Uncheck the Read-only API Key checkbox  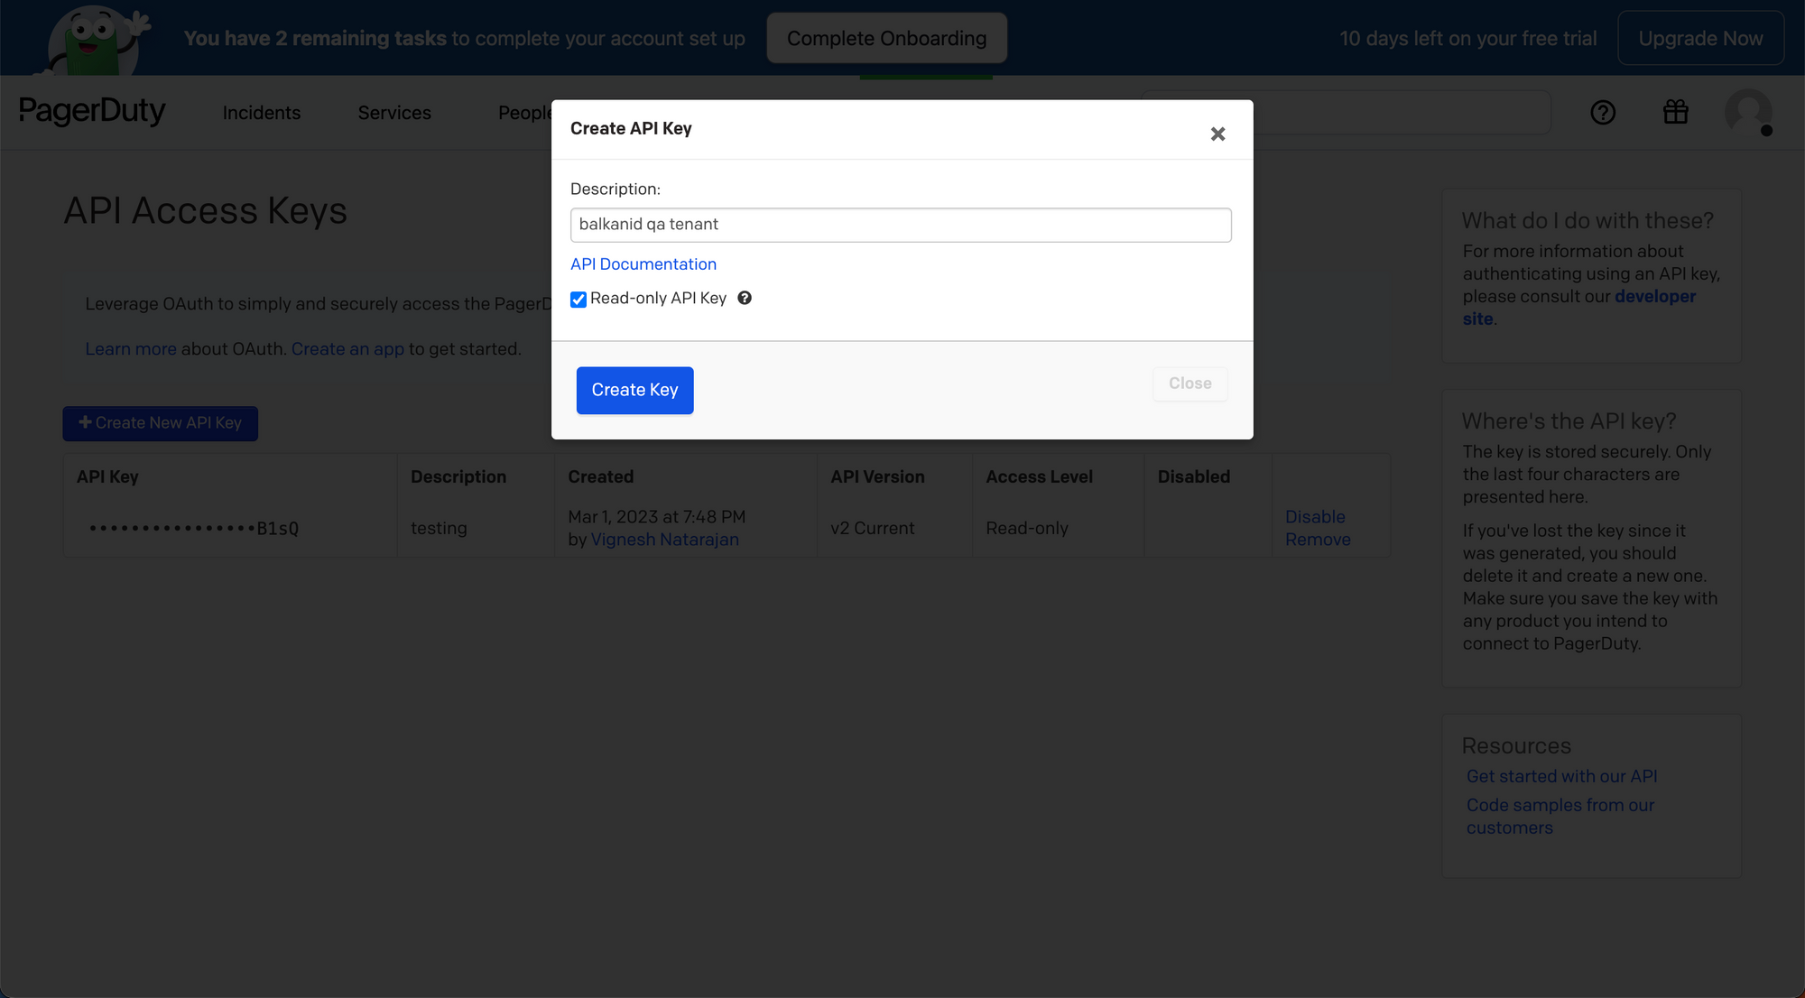click(579, 300)
